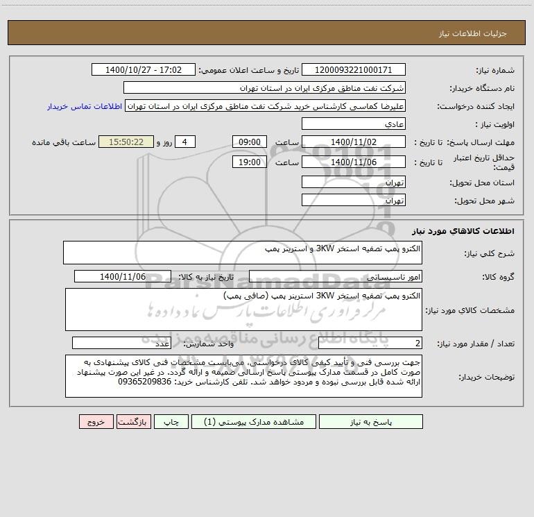Screen dimensions: 534x517
Task: Open اطلاعات تماس خریدار link
Action: pyautogui.click(x=85, y=106)
